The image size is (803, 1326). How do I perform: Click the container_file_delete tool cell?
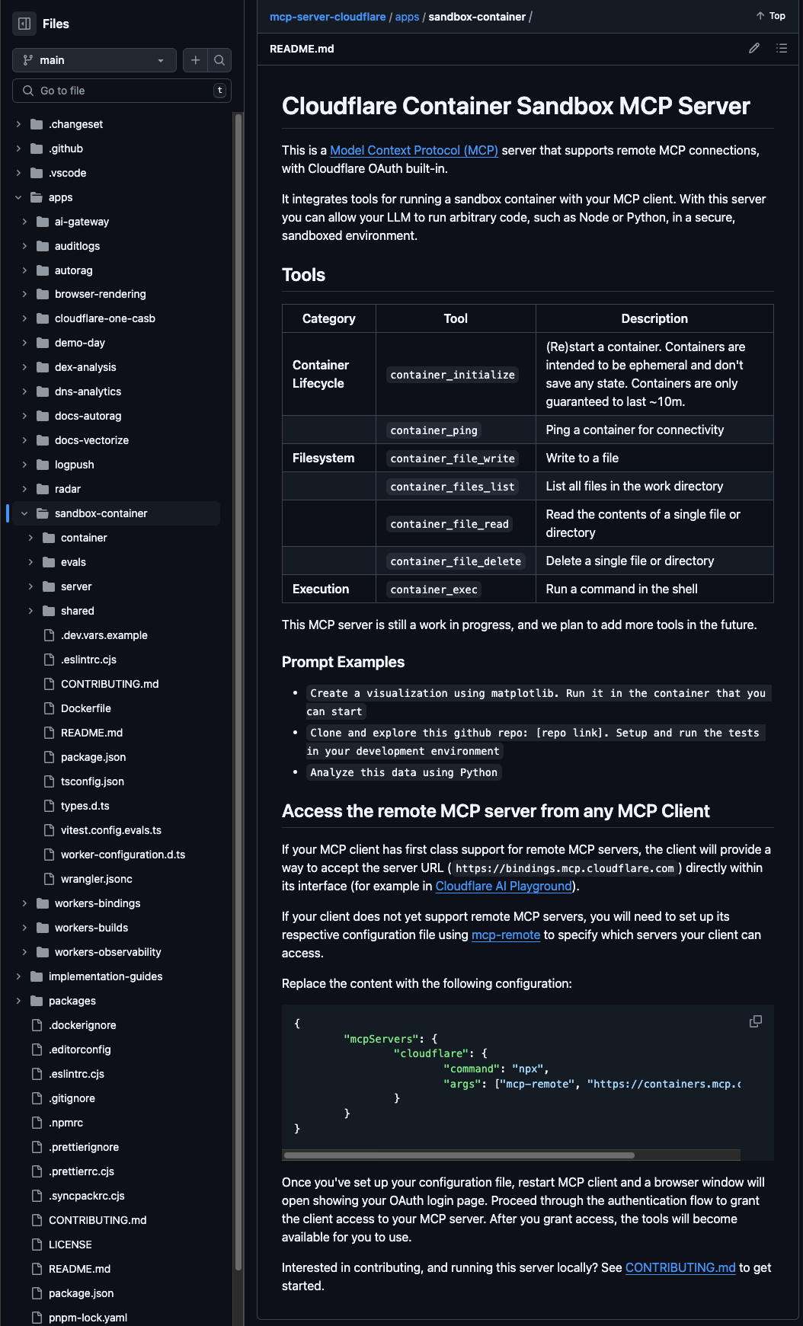pos(456,561)
